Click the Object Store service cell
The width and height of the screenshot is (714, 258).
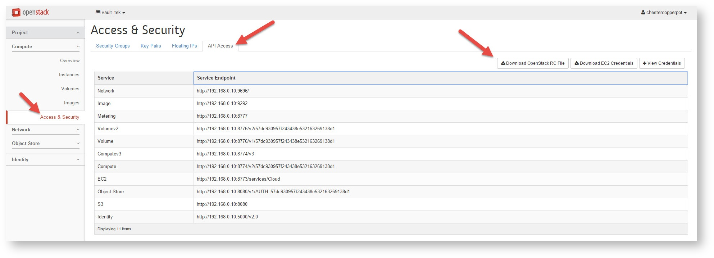[144, 192]
